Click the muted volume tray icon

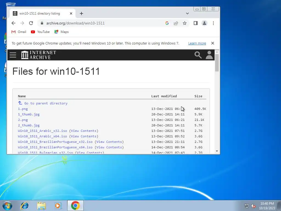(253, 206)
